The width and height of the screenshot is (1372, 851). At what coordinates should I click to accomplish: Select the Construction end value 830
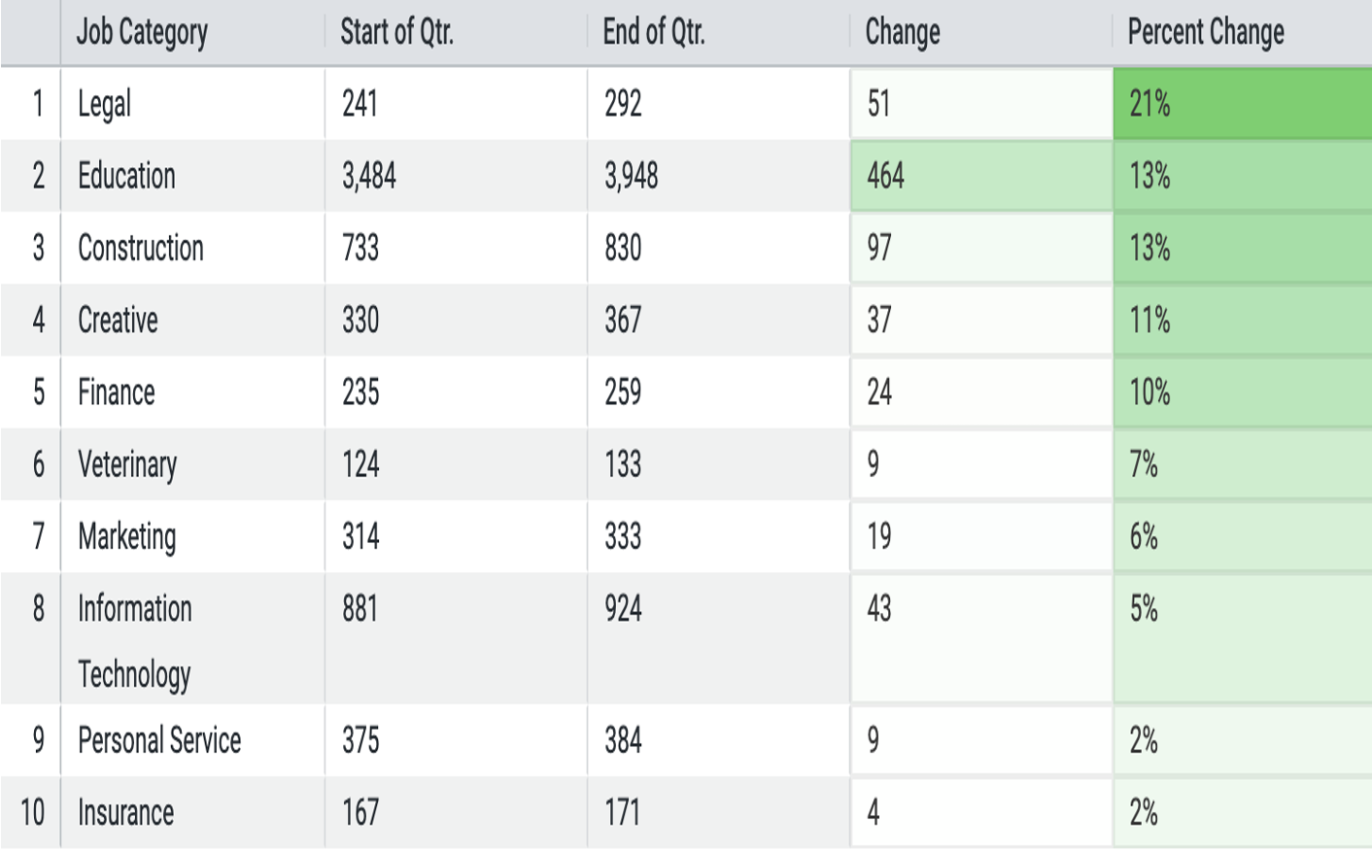718,248
